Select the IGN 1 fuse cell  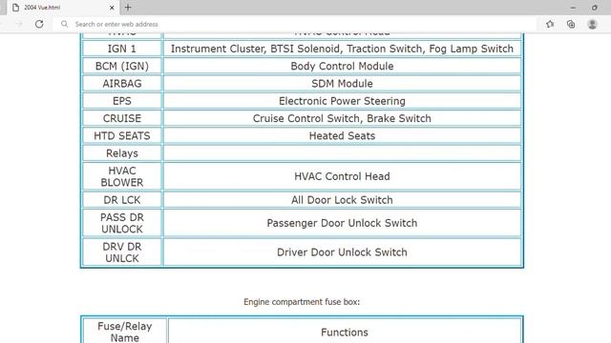coord(122,49)
